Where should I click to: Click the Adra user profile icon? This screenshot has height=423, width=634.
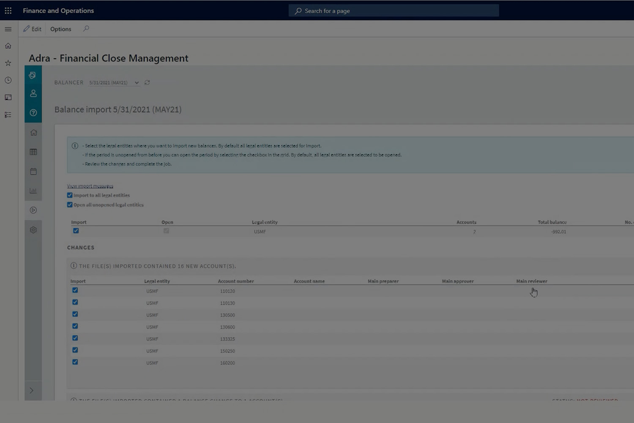(x=33, y=94)
